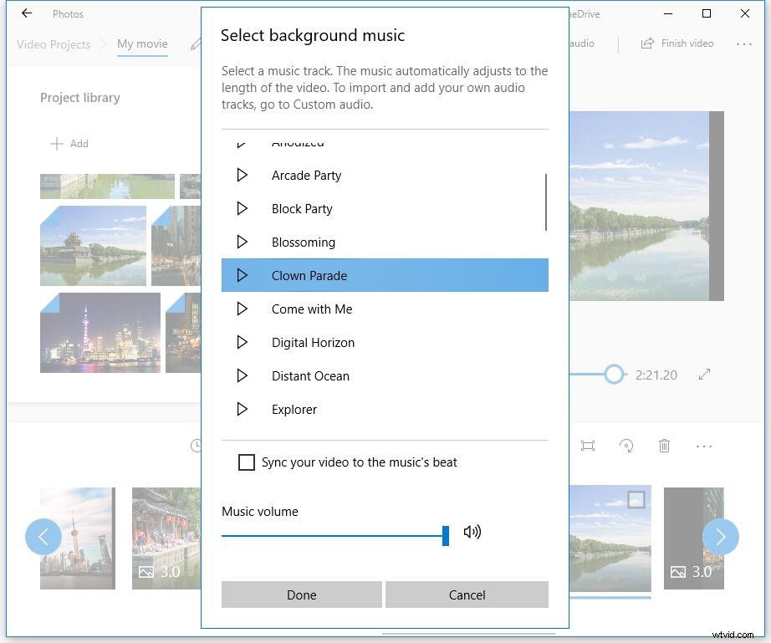The image size is (771, 643).
Task: Check the selection box on the lake clip
Action: 636,499
